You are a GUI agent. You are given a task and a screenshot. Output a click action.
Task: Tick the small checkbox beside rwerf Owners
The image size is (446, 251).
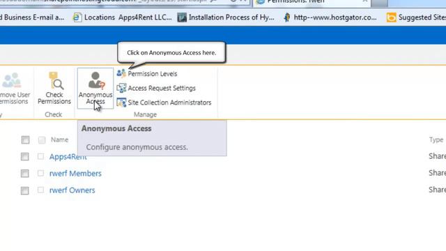(40, 190)
